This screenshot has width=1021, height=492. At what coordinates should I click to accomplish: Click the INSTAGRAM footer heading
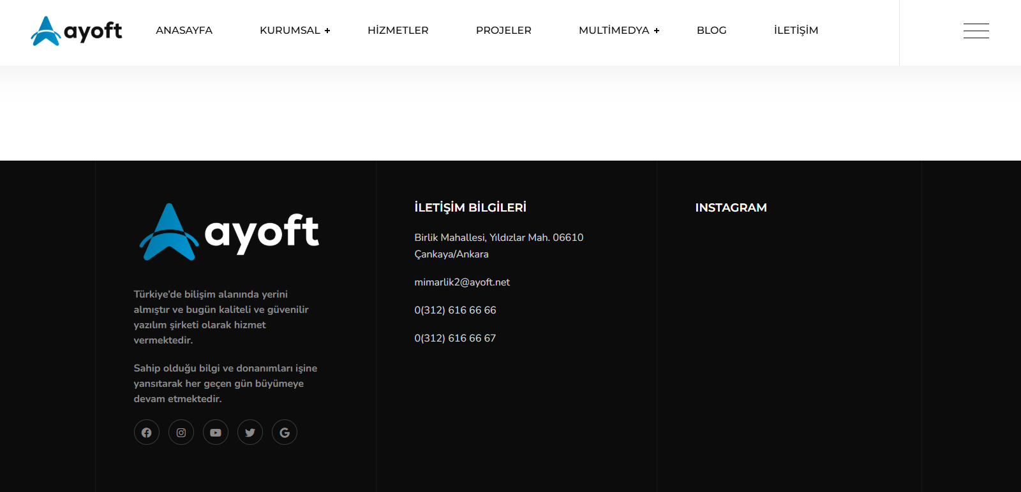point(731,208)
